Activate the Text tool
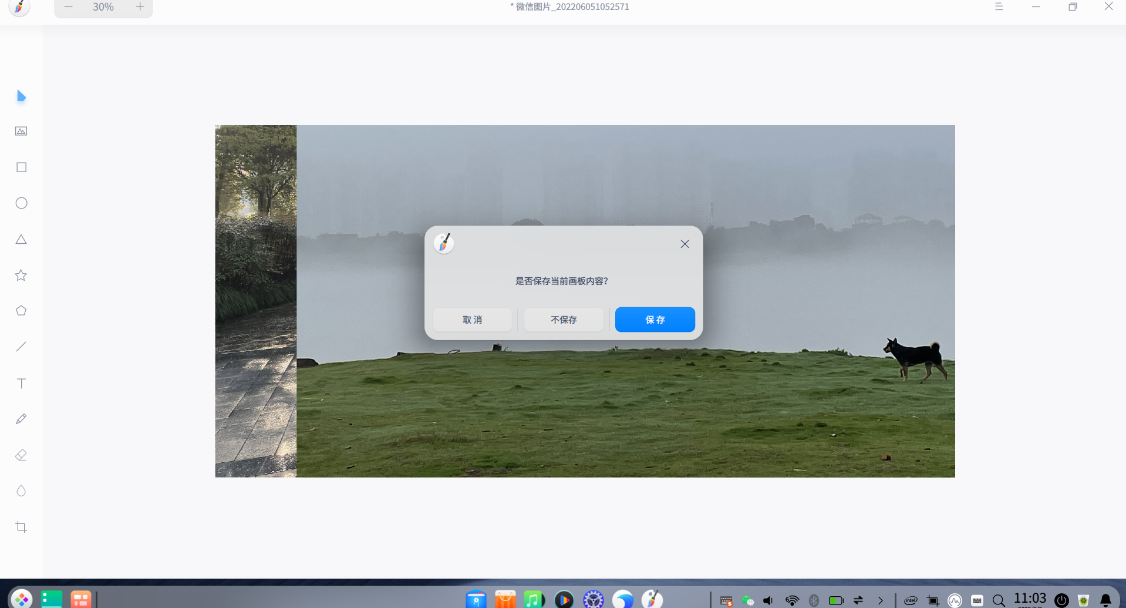Screen dimensions: 1126x608 pos(21,383)
